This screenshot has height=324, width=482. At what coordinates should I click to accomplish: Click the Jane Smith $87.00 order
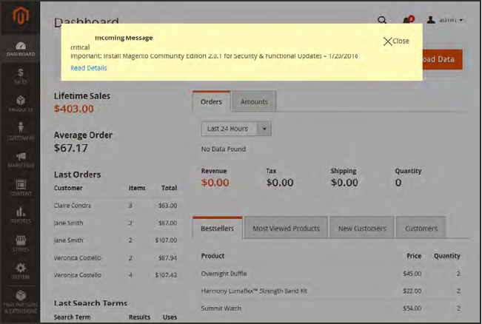[x=116, y=223]
